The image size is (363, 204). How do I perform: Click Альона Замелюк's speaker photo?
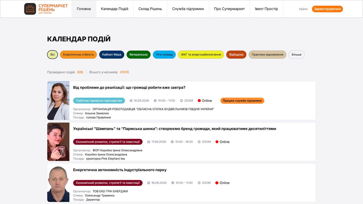pos(58,101)
